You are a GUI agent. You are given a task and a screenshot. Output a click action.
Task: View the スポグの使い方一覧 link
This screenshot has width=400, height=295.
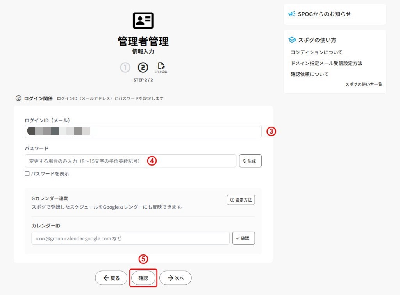364,84
